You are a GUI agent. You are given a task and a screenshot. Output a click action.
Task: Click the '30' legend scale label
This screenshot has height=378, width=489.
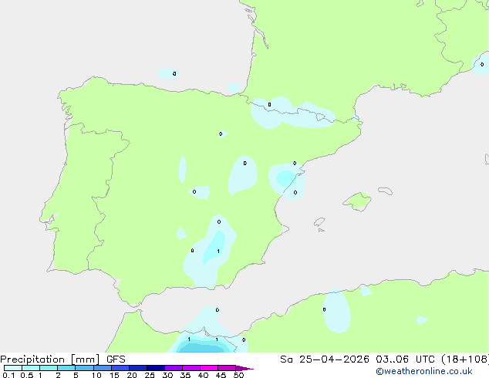[x=167, y=375]
